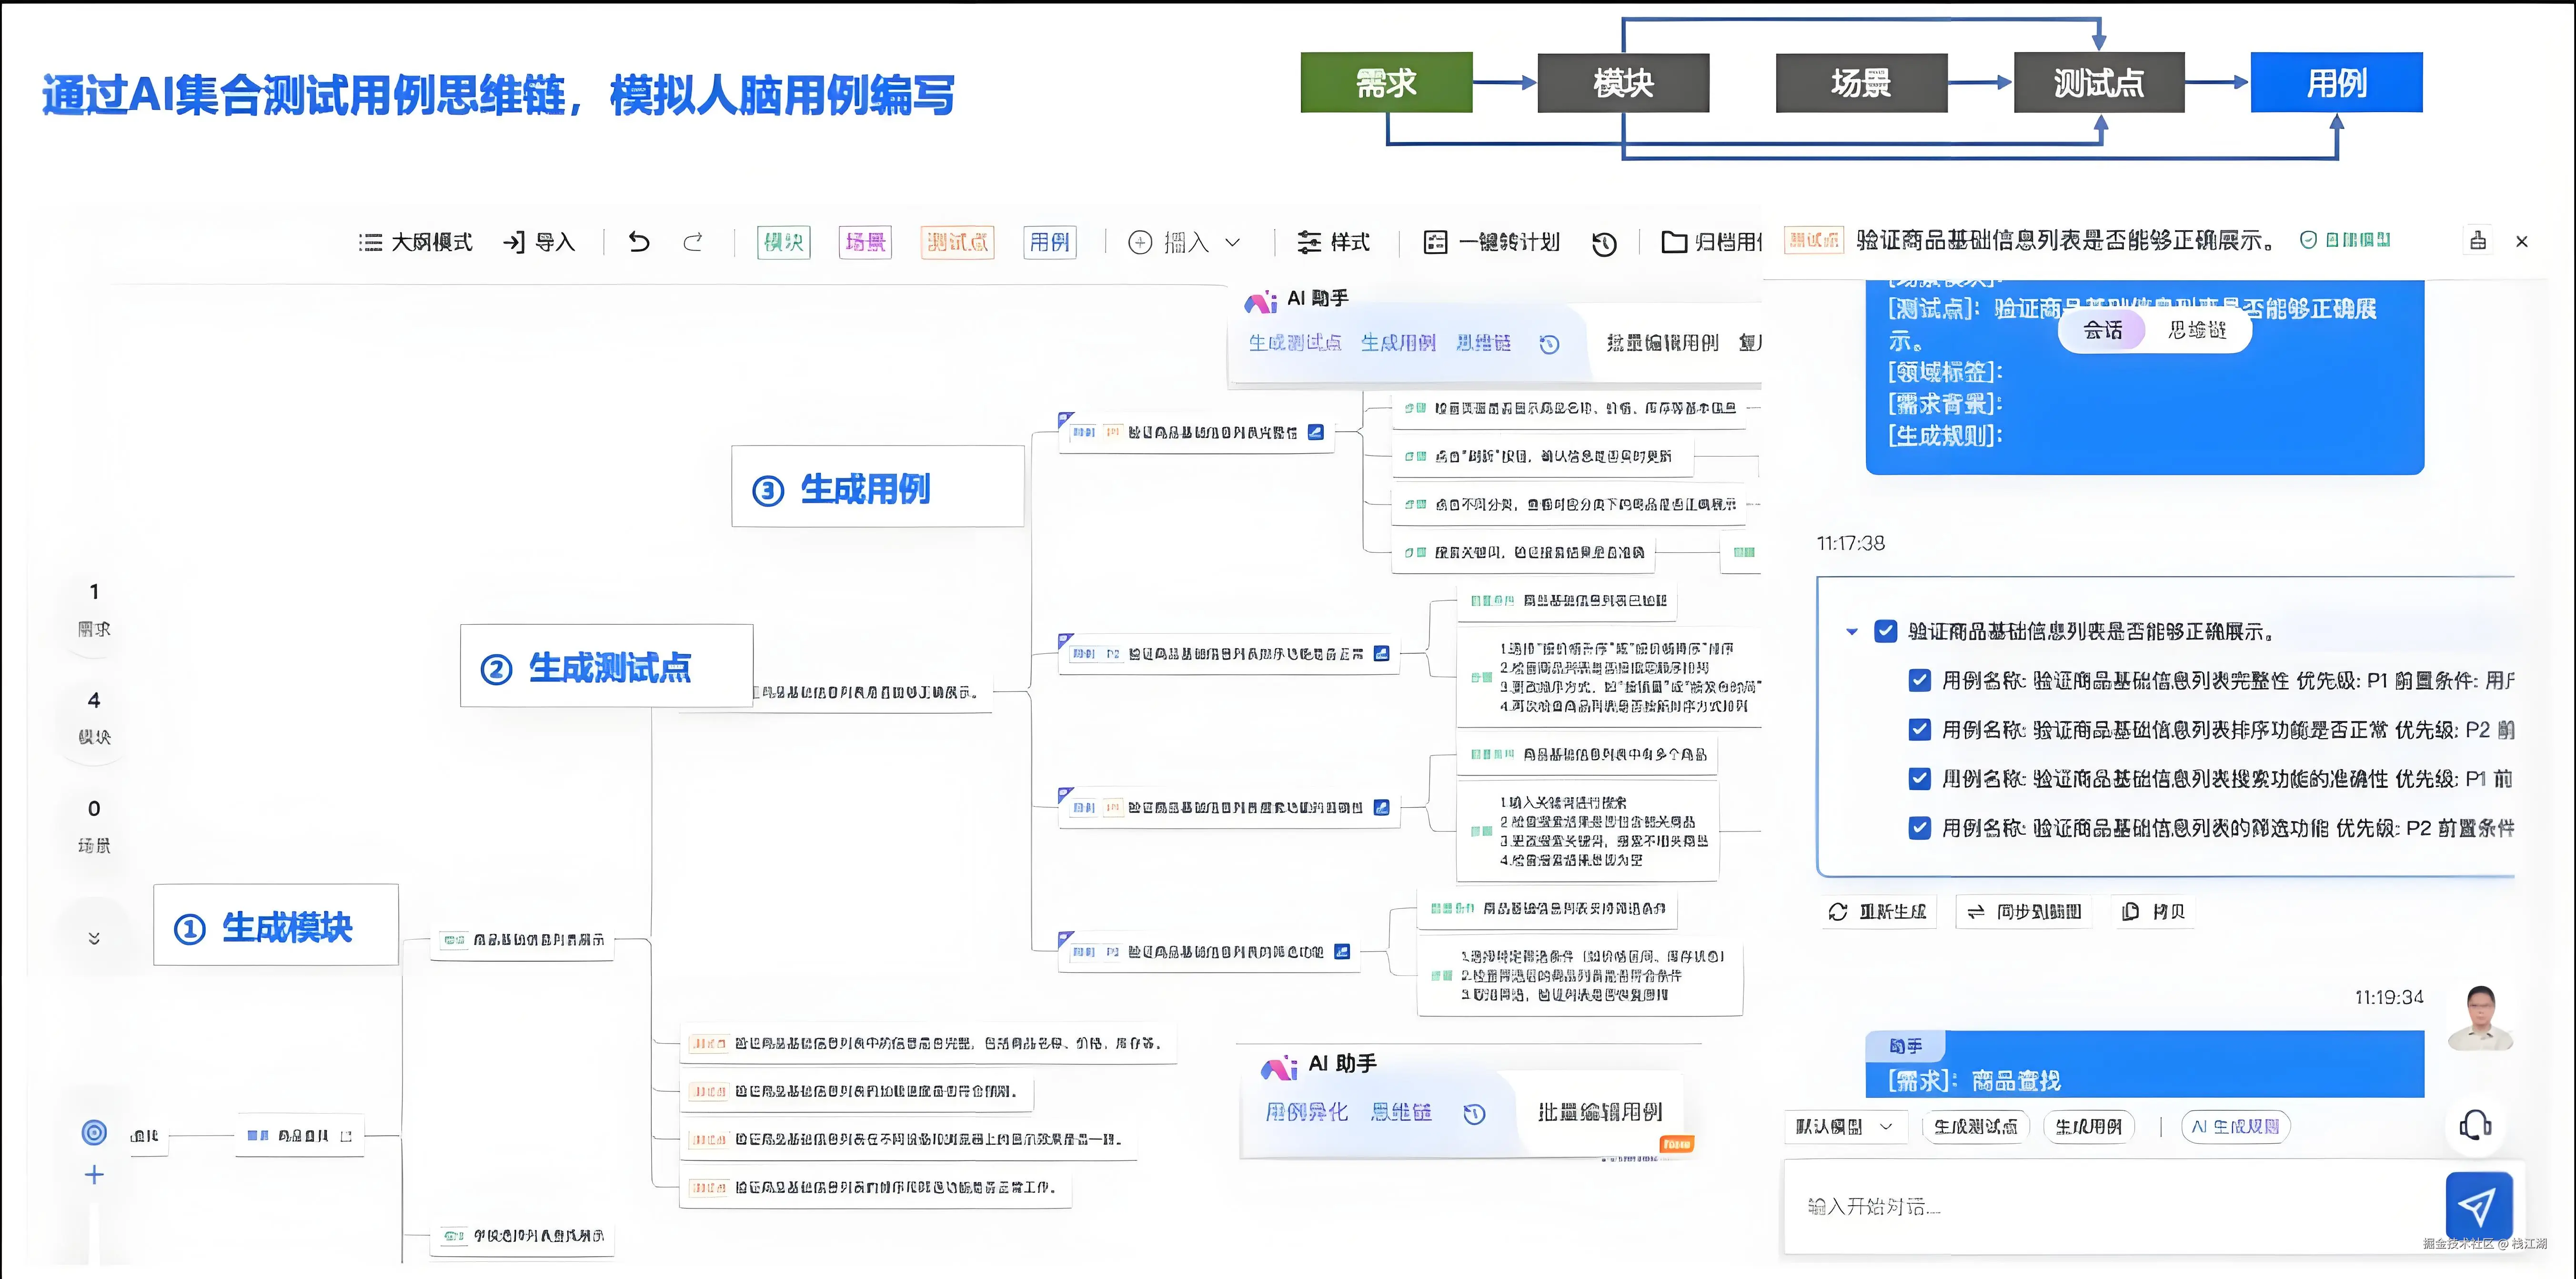Click the 同步到脑图 button

click(2024, 912)
